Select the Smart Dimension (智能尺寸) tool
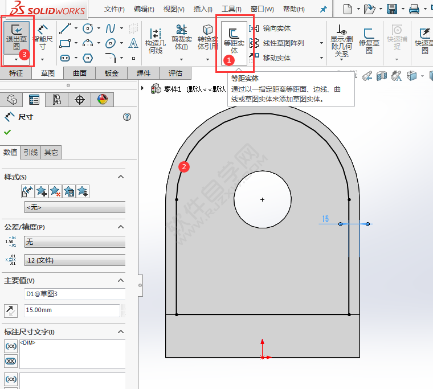This screenshot has height=389, width=433. pos(43,38)
